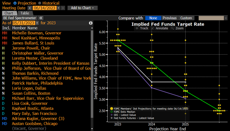230x131 pixels.
Task: Click OIS - Latest Value legend entry
Action: pyautogui.click(x=123, y=115)
